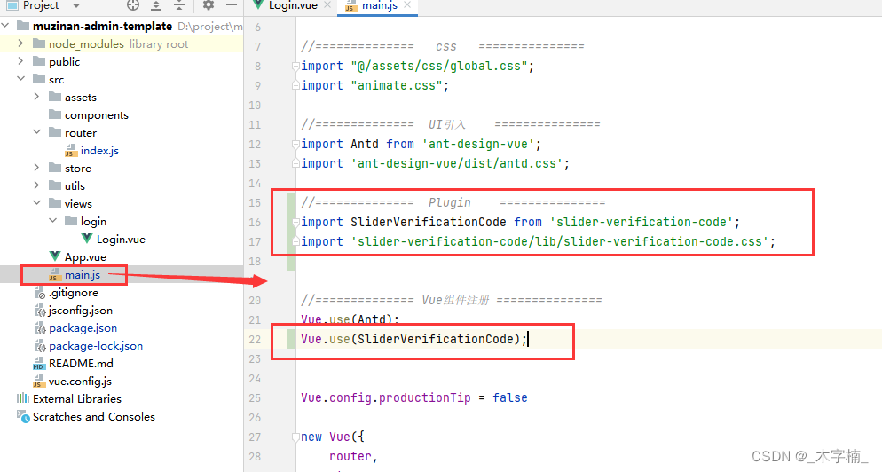Open vue.config.js file

80,382
